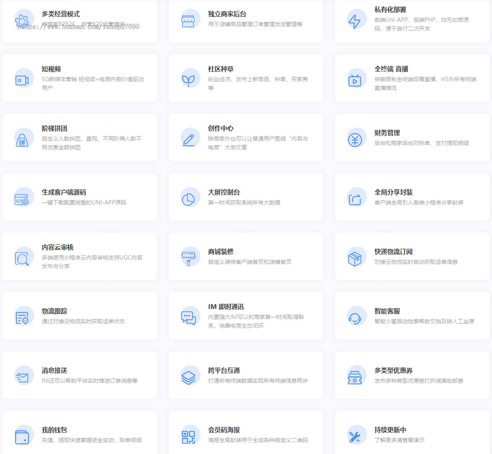Click the 创作中心 title text
This screenshot has height=454, width=492.
[x=221, y=128]
